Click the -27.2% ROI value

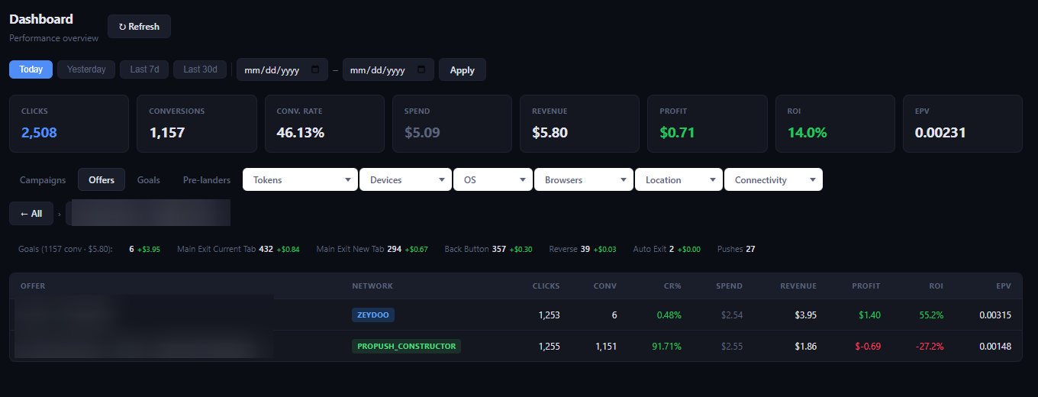(x=930, y=346)
